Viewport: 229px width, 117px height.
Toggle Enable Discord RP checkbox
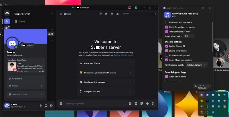167,46
